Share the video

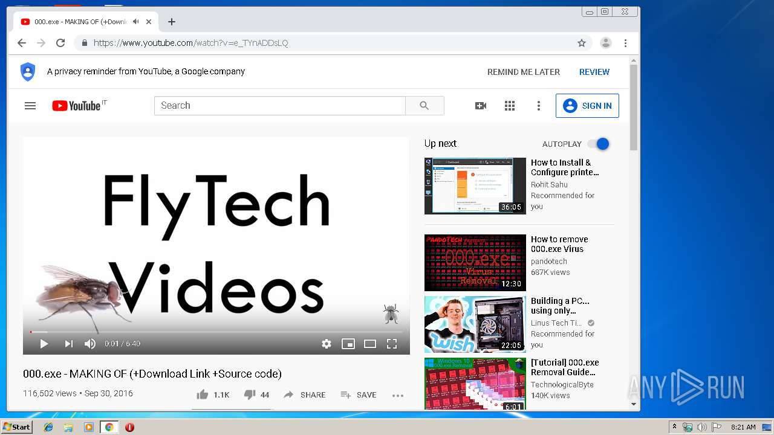[304, 395]
